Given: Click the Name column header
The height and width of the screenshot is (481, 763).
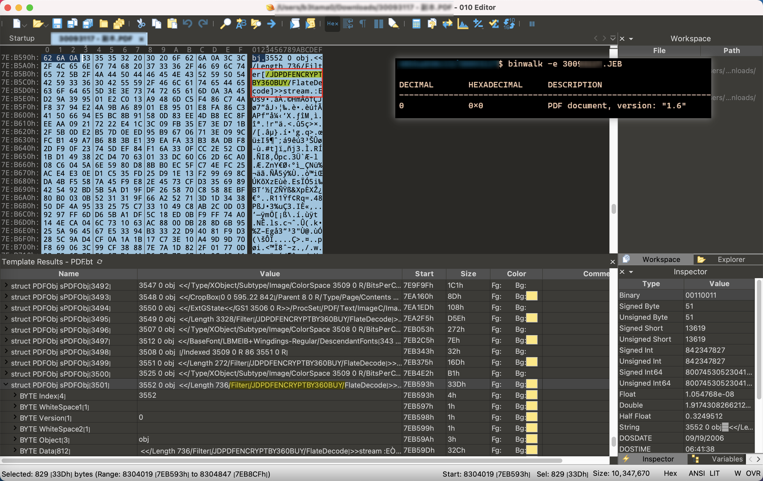Looking at the screenshot, I should coord(69,274).
